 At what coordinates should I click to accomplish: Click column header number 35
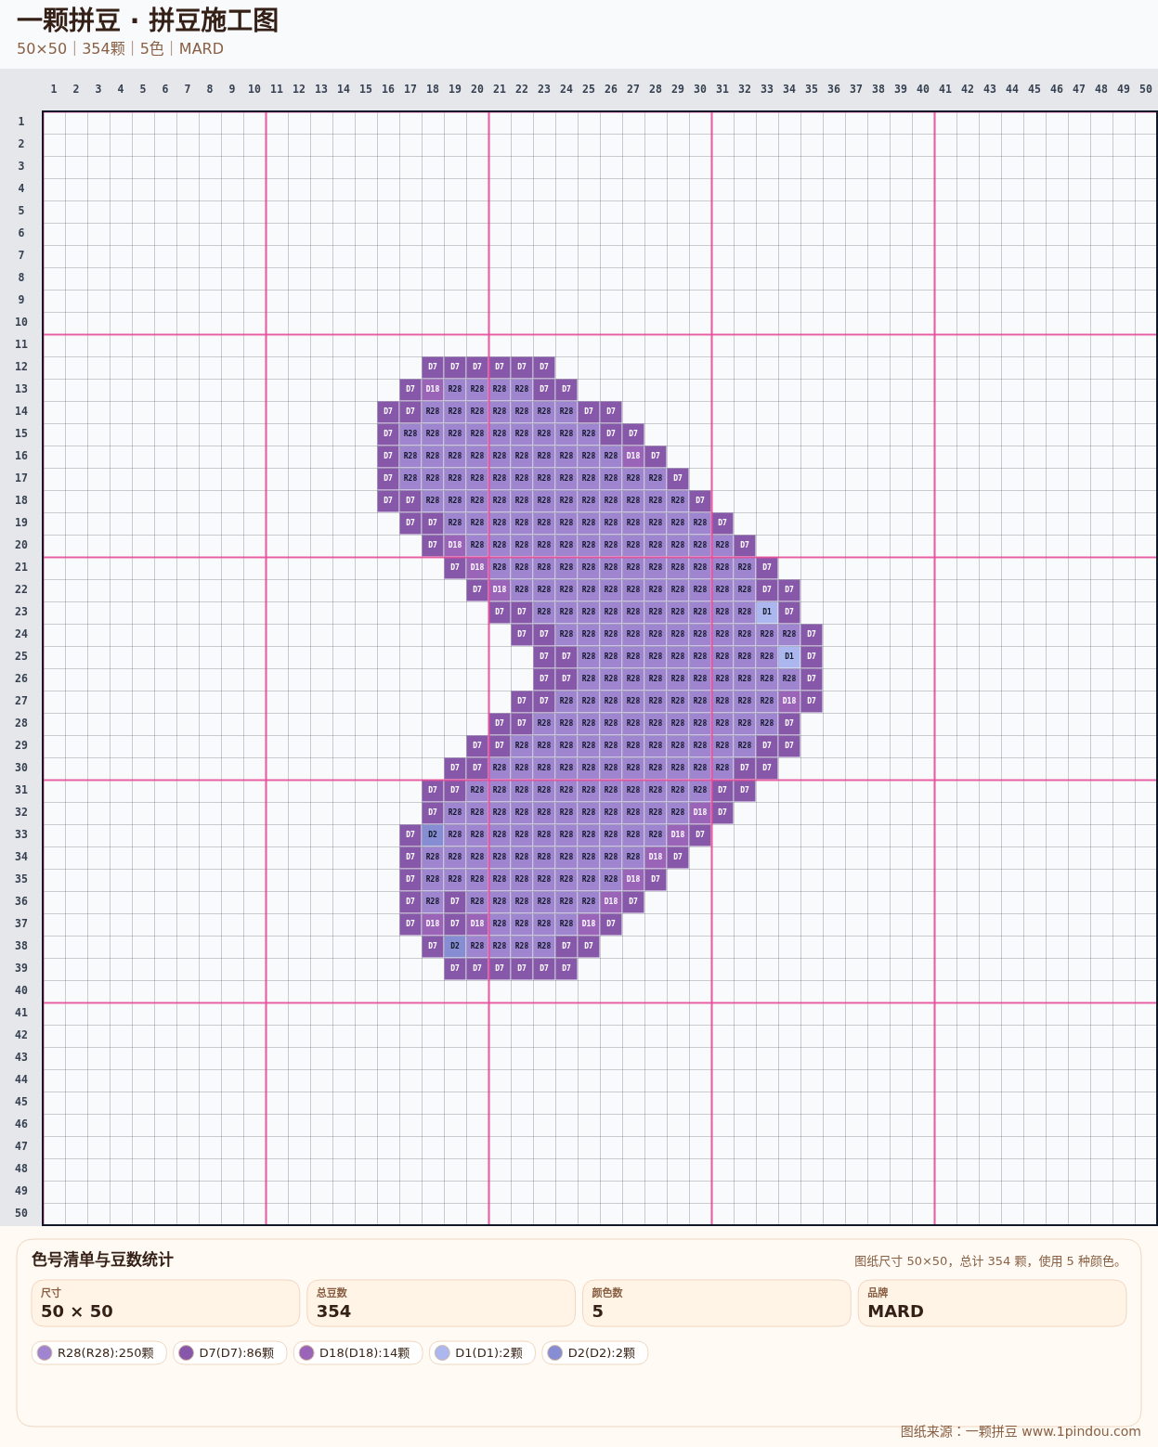click(x=812, y=89)
